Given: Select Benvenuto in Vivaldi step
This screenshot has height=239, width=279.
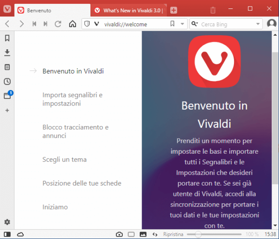Looking at the screenshot, I should 73,71.
